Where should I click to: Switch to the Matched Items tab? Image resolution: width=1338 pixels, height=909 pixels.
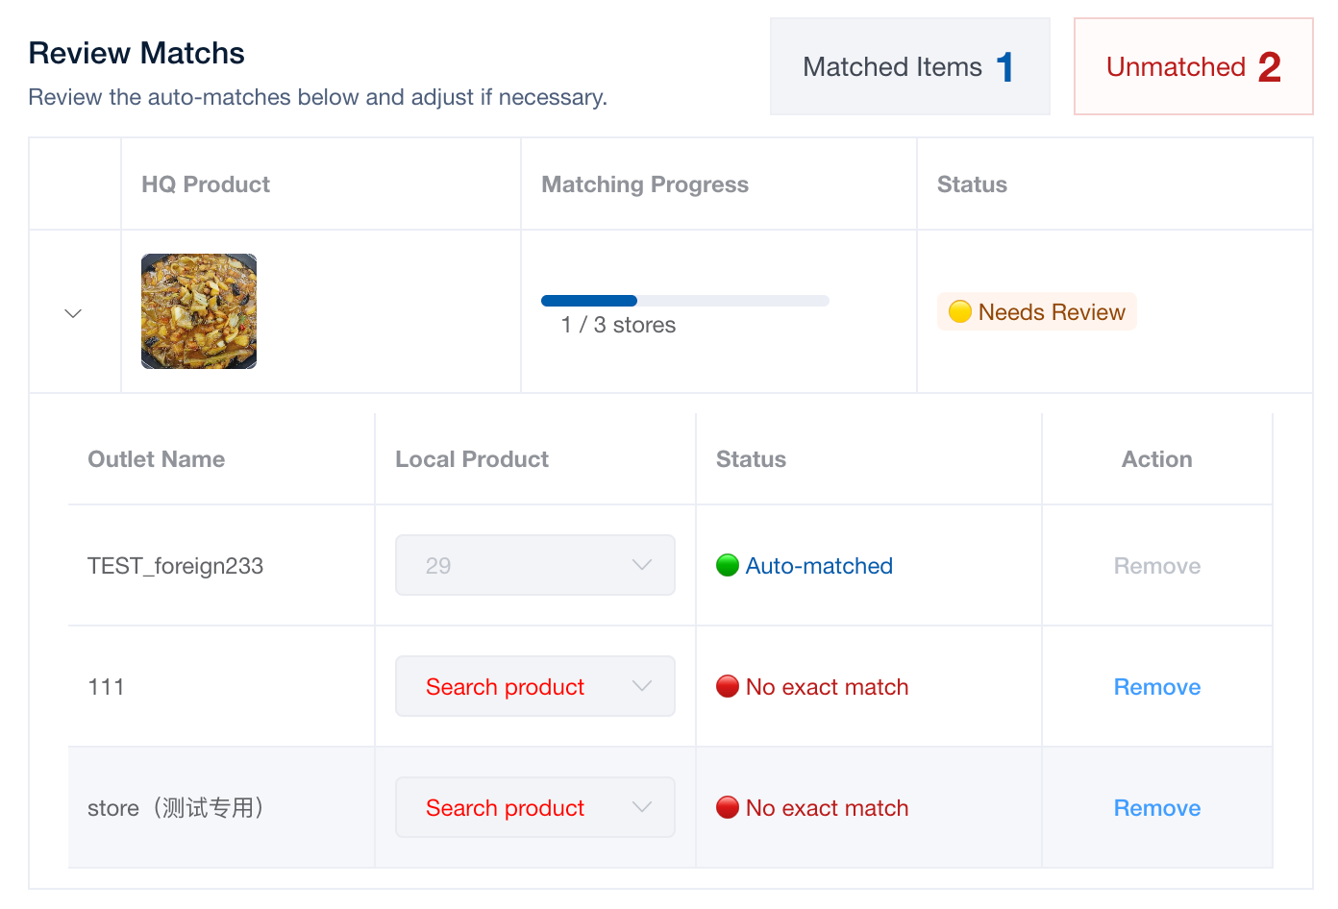pos(908,67)
